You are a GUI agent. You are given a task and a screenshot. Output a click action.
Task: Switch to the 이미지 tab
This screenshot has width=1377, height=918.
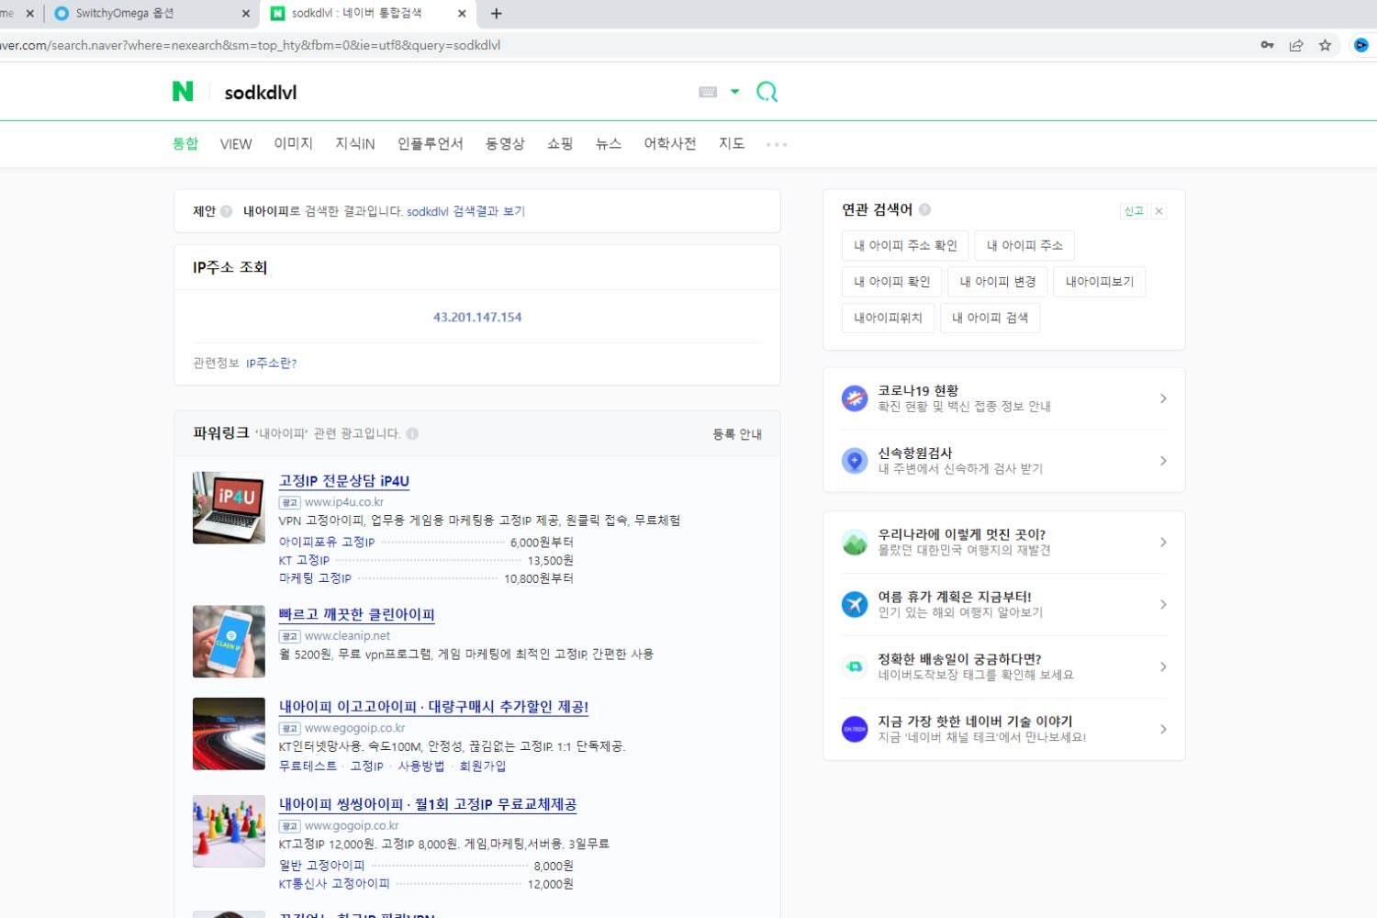(x=293, y=143)
